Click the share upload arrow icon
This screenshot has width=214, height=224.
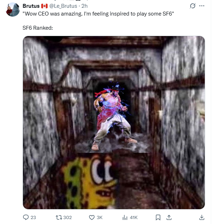pos(169,217)
